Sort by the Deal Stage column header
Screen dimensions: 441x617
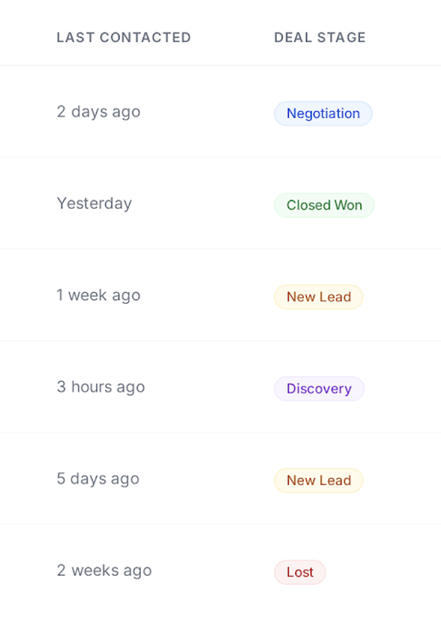319,37
